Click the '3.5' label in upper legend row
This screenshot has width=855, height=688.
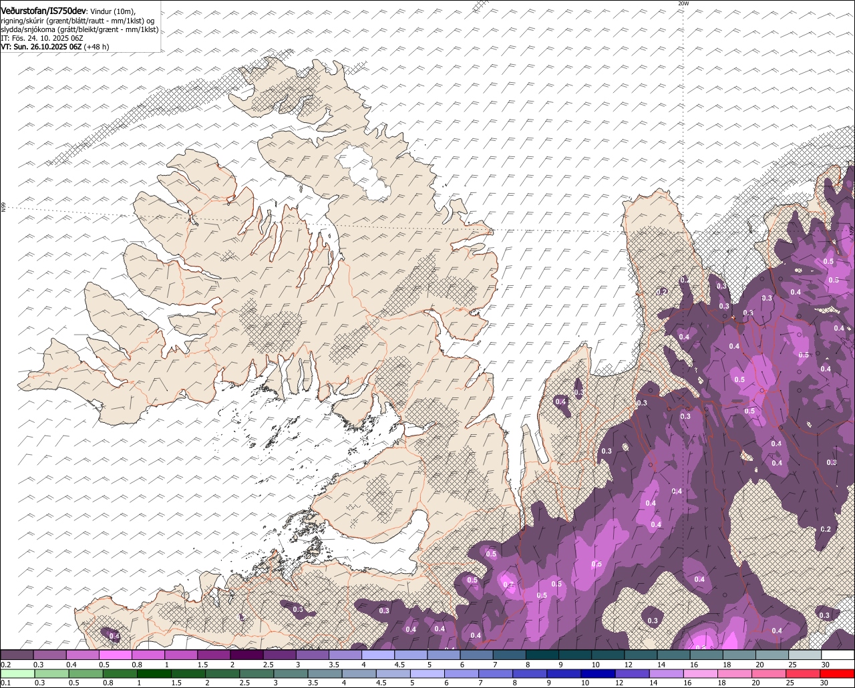click(x=334, y=665)
